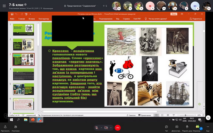Toggle the camera video button
213x133 pixels.
(x=106, y=128)
